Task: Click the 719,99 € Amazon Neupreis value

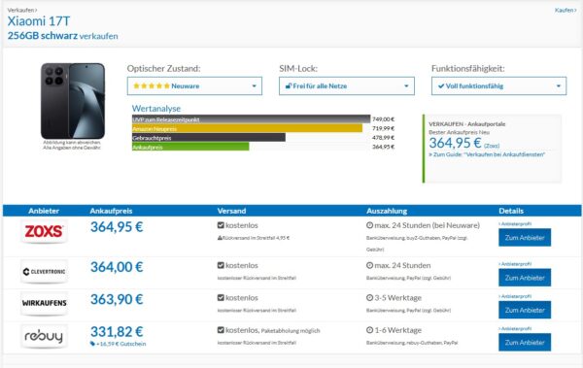Action: [384, 128]
